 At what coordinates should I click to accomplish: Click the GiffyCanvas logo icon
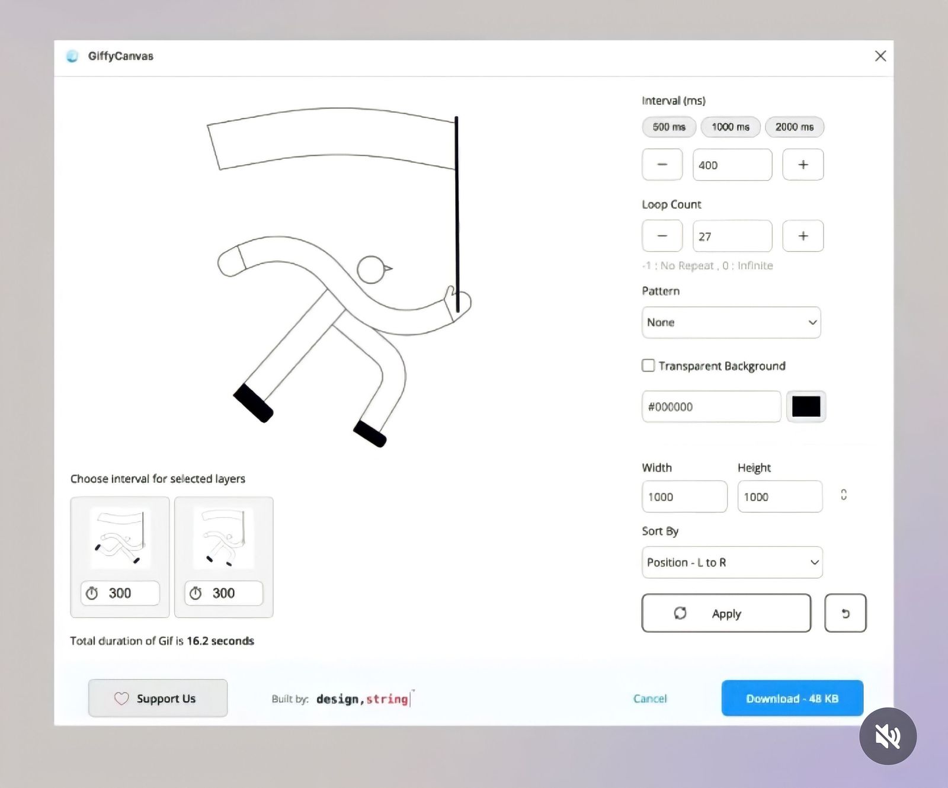tap(72, 56)
